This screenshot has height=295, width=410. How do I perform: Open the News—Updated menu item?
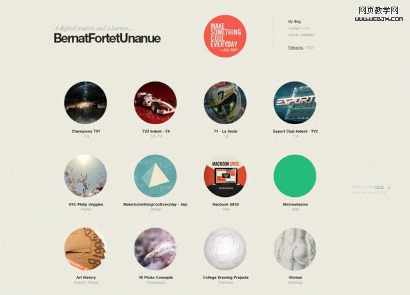pyautogui.click(x=301, y=35)
